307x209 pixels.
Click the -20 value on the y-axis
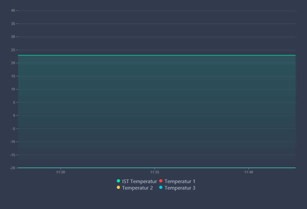[12, 168]
